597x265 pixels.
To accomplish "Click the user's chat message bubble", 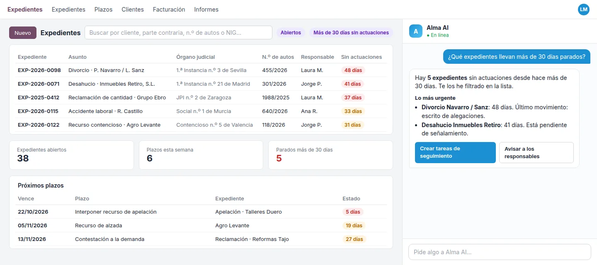I will (x=517, y=57).
